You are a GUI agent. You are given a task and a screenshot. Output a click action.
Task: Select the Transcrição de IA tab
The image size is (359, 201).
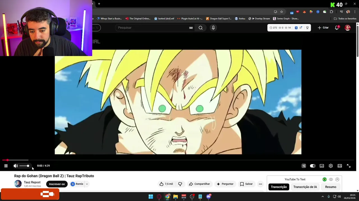point(305,187)
